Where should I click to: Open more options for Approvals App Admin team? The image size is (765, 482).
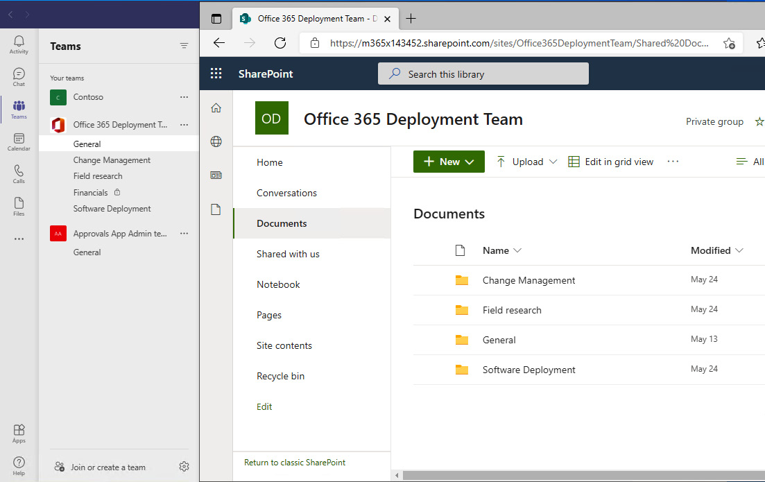point(184,234)
